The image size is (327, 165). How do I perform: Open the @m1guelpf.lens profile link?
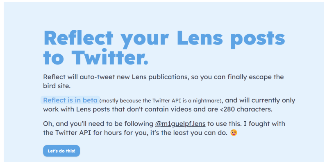pyautogui.click(x=180, y=124)
